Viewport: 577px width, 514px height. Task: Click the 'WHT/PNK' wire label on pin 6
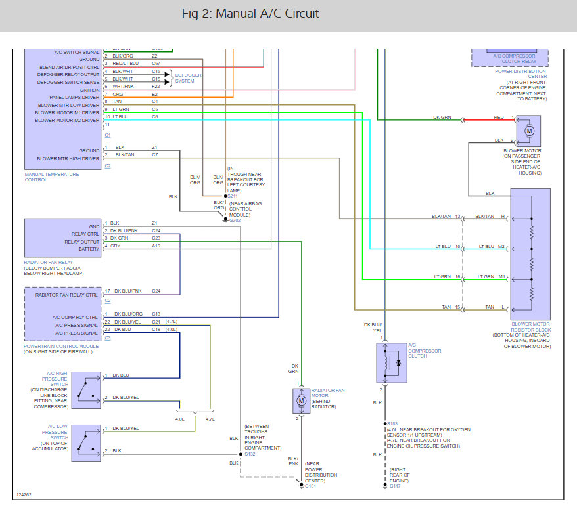123,86
